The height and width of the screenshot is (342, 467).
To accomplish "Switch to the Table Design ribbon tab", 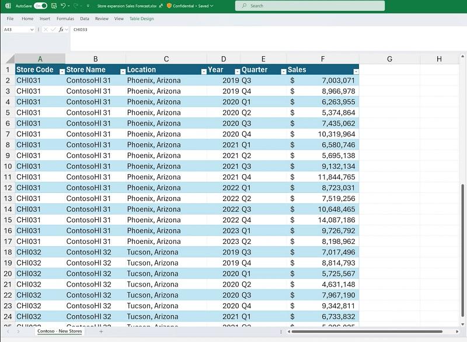I will (141, 18).
